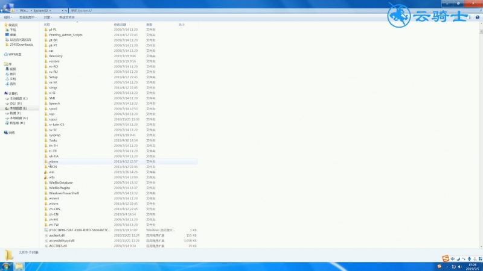Click the spool folder icon
483x271 pixels.
tap(46, 109)
